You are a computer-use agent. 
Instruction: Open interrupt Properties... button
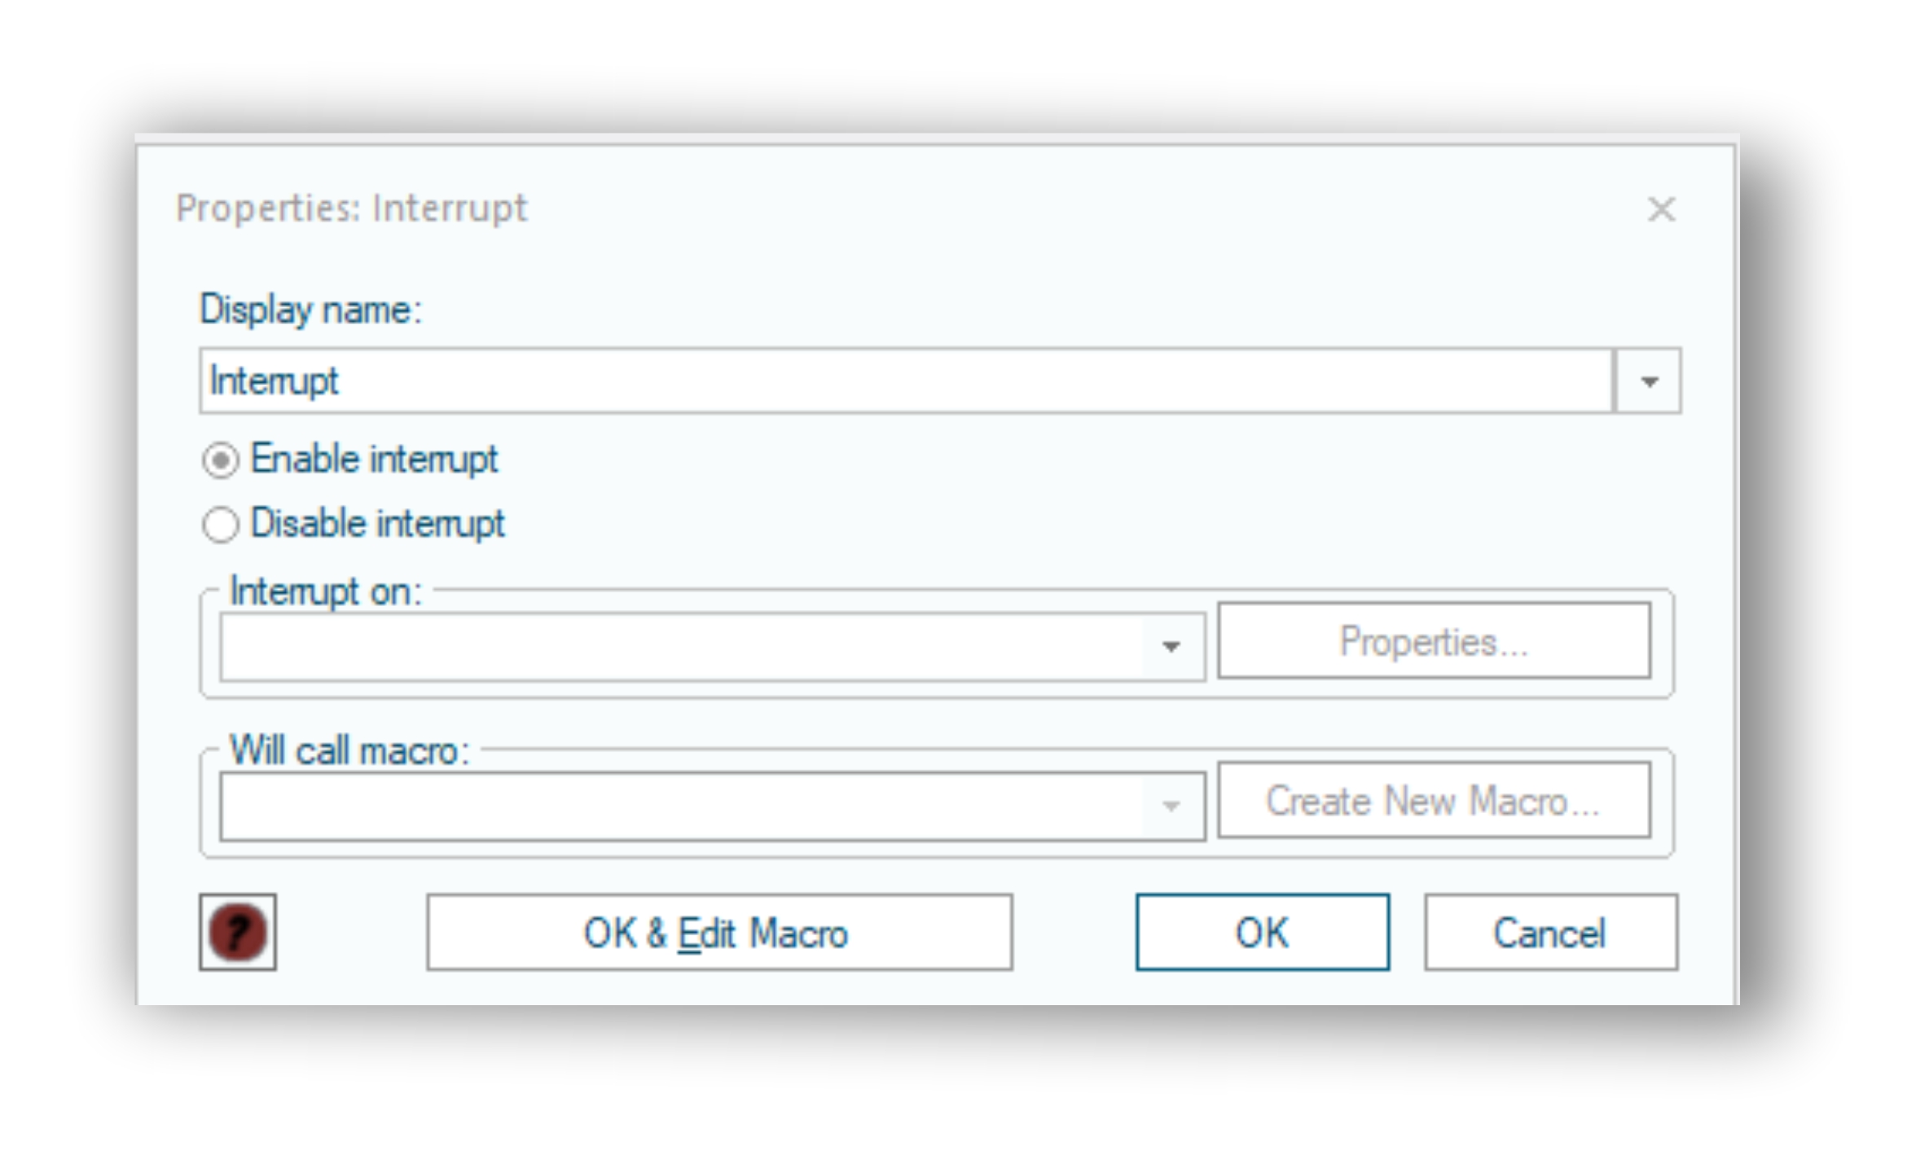[1435, 641]
